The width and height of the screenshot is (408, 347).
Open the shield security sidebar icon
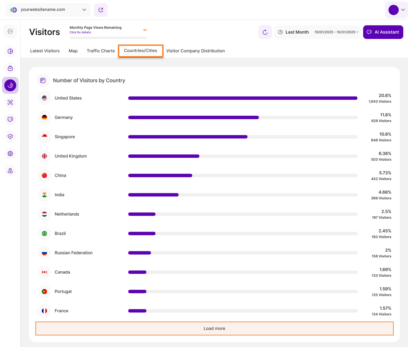click(x=10, y=136)
